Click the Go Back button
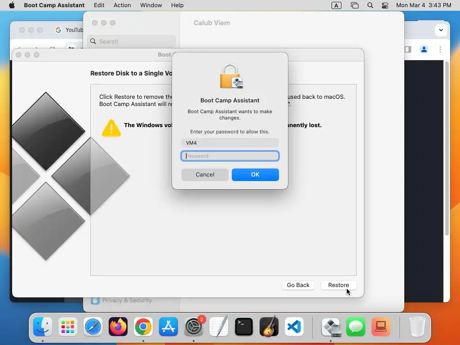460x345 pixels. pos(298,285)
